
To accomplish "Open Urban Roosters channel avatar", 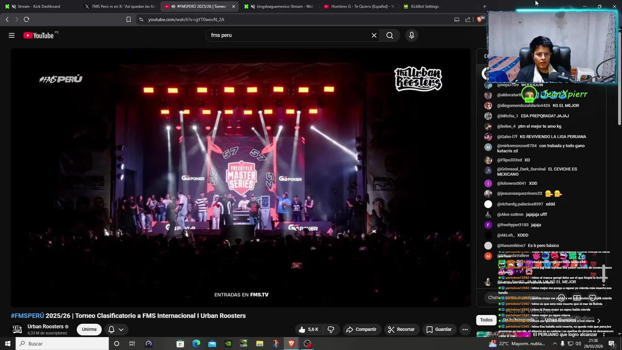I will point(17,329).
